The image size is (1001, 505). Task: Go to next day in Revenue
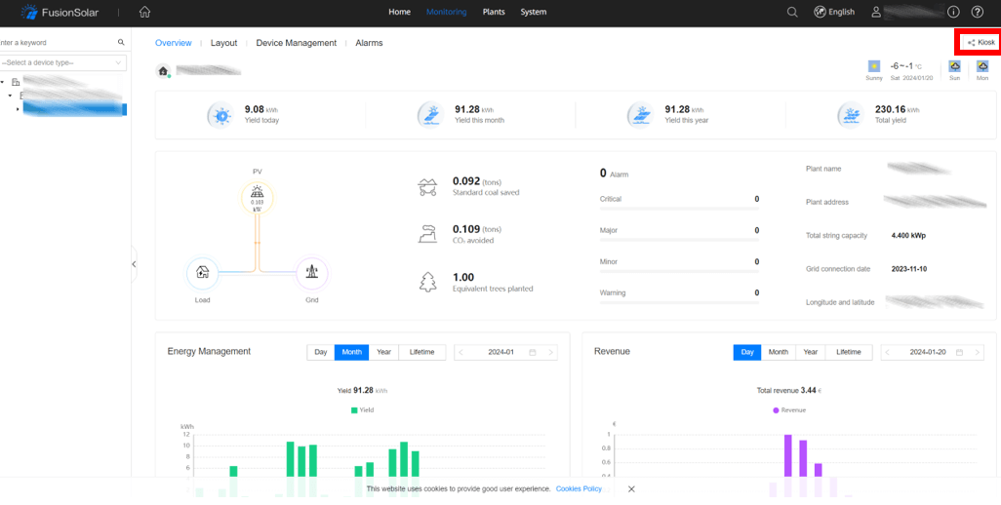click(978, 352)
